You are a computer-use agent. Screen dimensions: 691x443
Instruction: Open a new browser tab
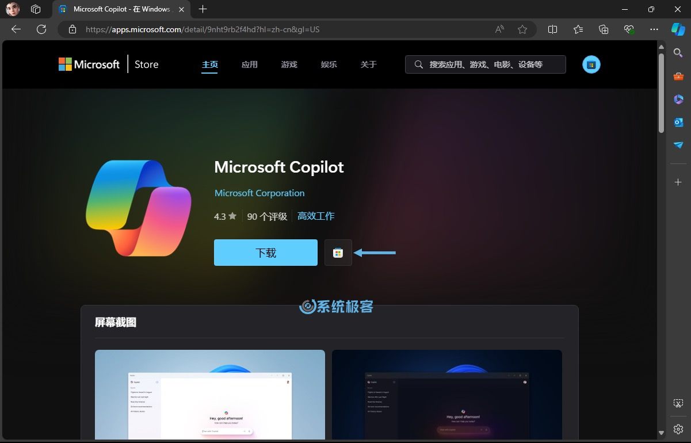203,9
